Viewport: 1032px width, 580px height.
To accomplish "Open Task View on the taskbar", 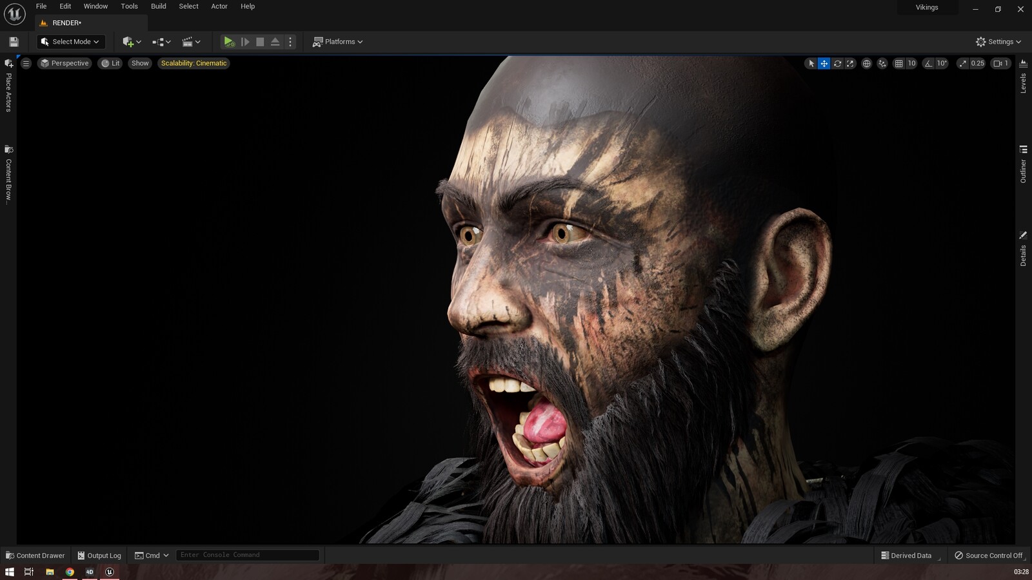I will 29,572.
